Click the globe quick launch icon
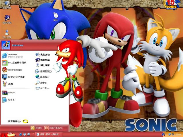Image resolution: width=183 pixels, height=137 pixels. [x=25, y=134]
